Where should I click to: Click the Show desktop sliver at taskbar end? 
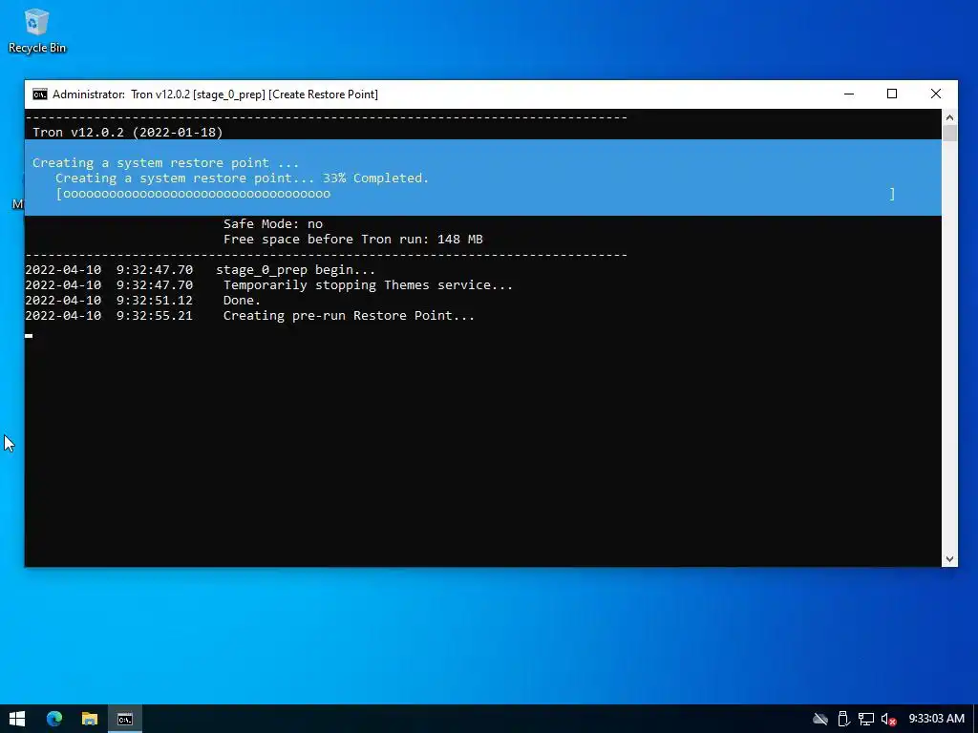click(975, 719)
